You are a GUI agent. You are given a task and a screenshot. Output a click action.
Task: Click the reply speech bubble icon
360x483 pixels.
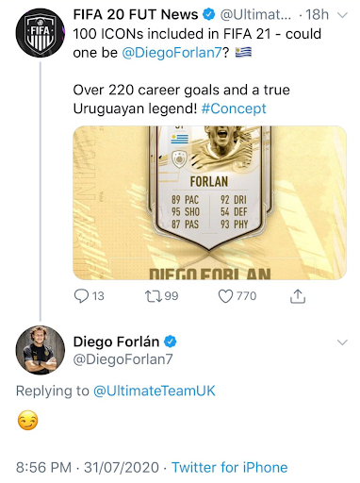tap(81, 296)
